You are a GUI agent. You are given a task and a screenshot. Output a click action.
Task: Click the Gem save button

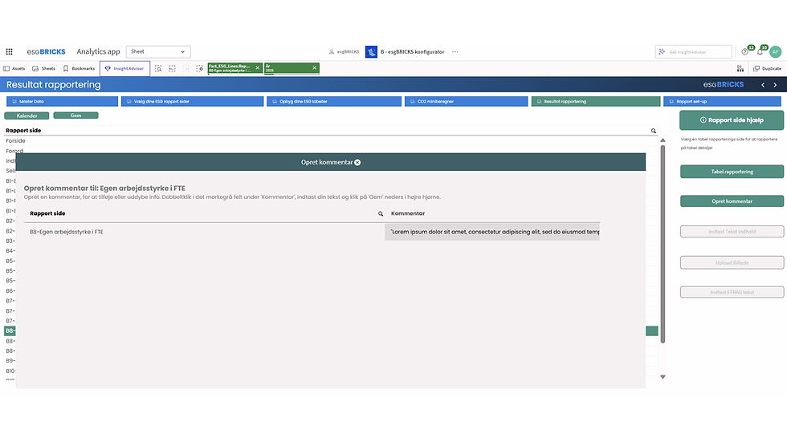75,116
